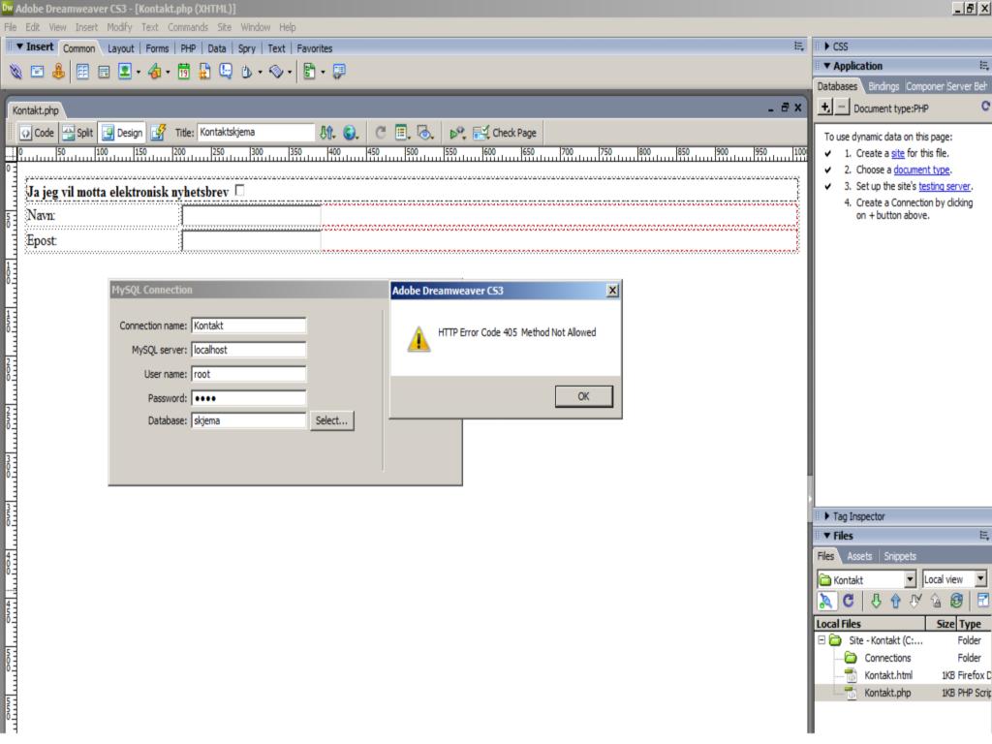The width and height of the screenshot is (992, 744).
Task: Open the Local view dropdown
Action: 980,579
